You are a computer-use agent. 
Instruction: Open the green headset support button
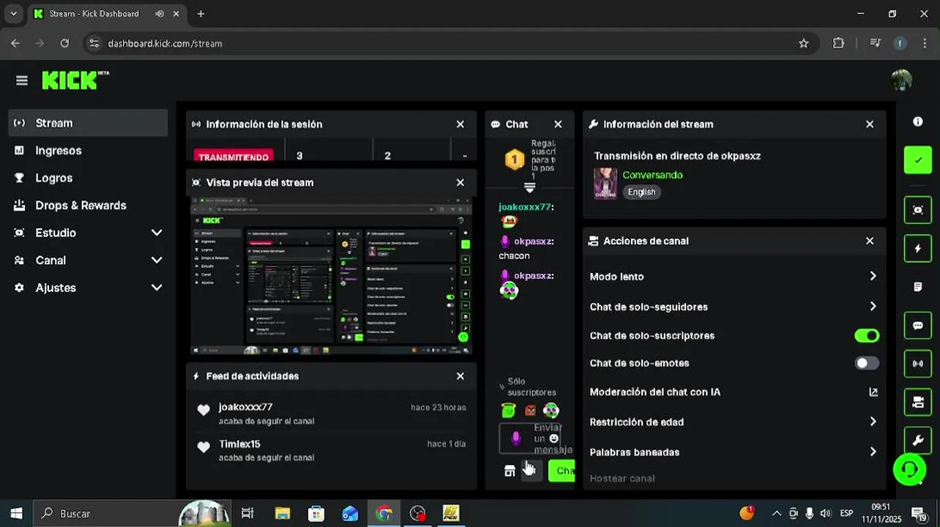909,469
